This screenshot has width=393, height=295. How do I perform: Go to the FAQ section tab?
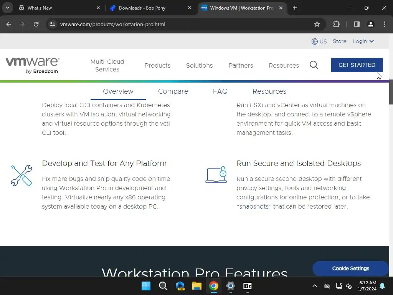pyautogui.click(x=220, y=91)
